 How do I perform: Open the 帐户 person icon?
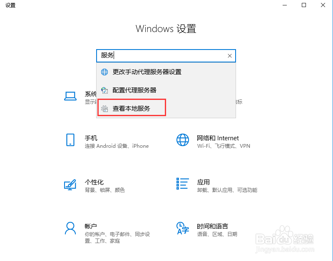tap(70, 228)
